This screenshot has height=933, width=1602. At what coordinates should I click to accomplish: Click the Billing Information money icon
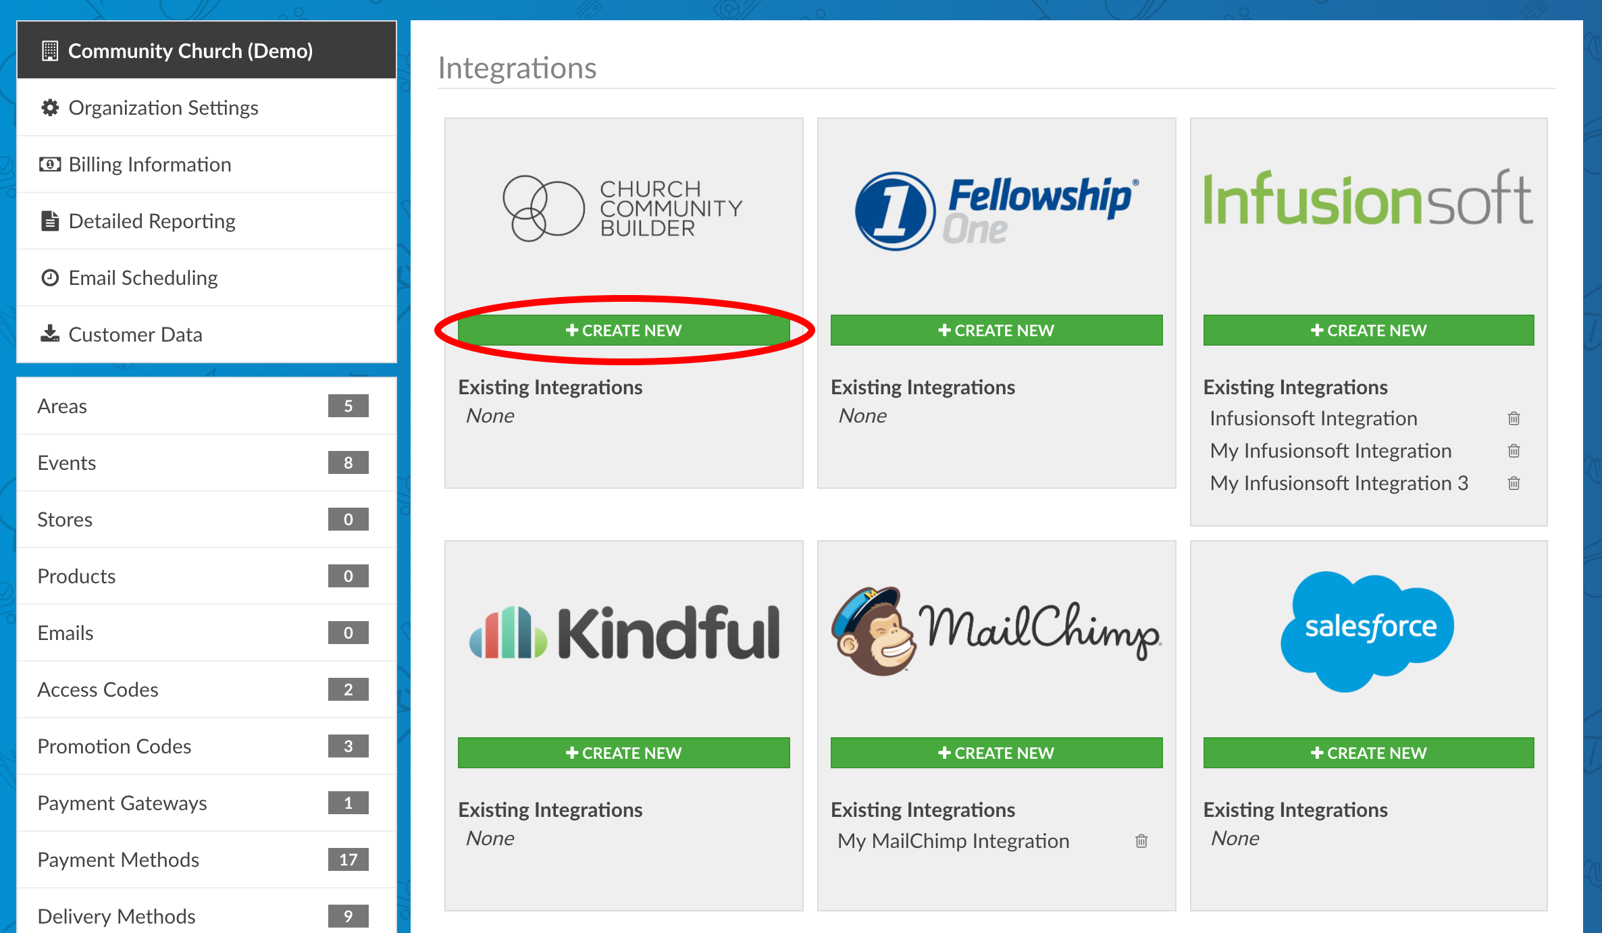click(50, 165)
